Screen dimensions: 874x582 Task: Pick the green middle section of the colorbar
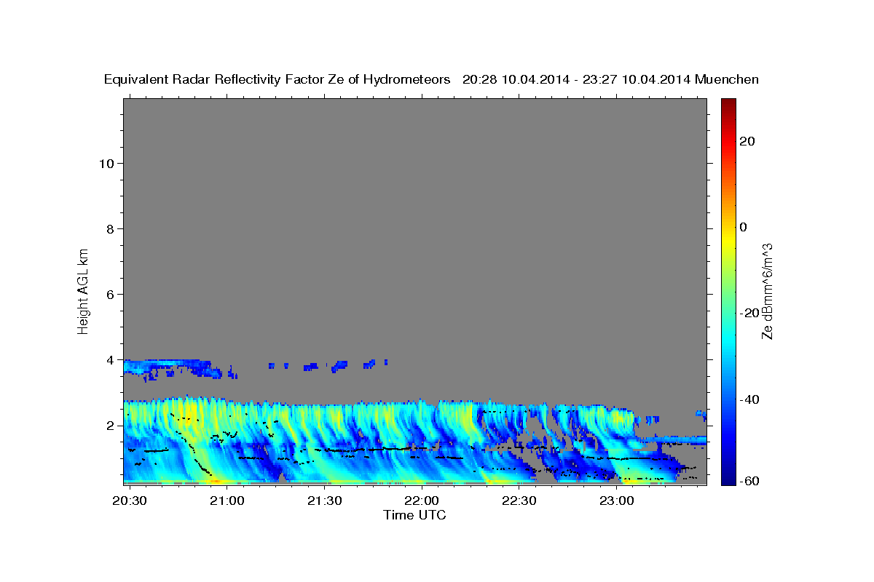coord(728,291)
